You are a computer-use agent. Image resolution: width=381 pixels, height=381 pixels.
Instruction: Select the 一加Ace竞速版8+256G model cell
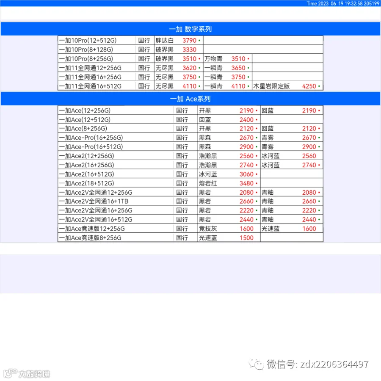coord(116,237)
